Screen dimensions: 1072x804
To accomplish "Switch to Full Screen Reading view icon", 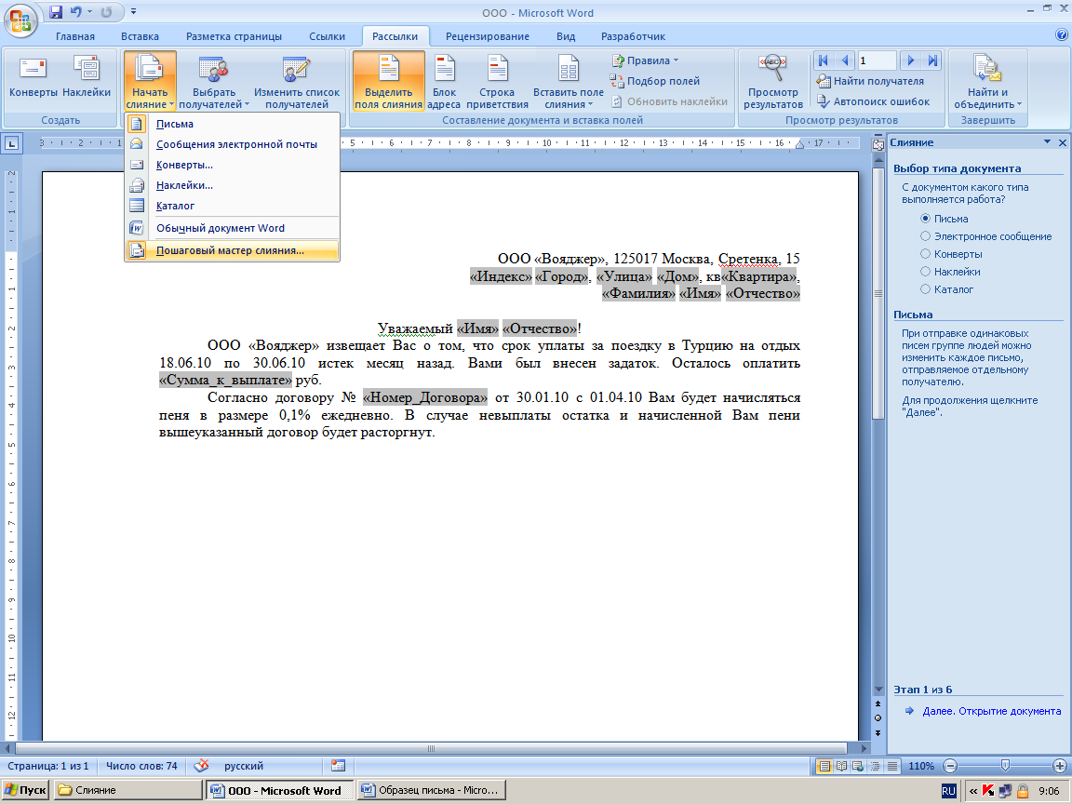I will pyautogui.click(x=841, y=767).
